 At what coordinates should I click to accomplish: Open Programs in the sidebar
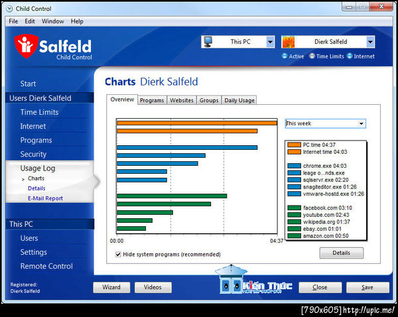pos(36,141)
